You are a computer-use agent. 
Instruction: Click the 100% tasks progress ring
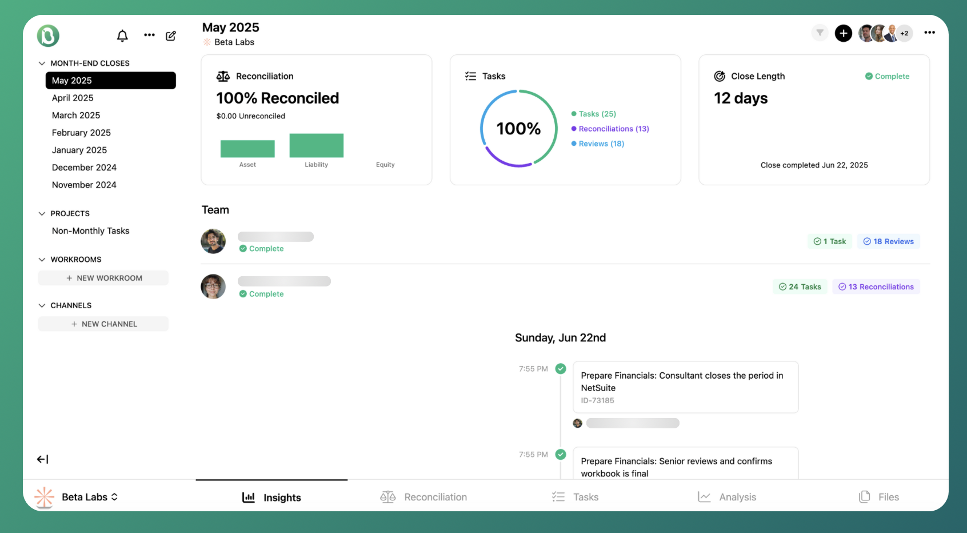(x=518, y=129)
